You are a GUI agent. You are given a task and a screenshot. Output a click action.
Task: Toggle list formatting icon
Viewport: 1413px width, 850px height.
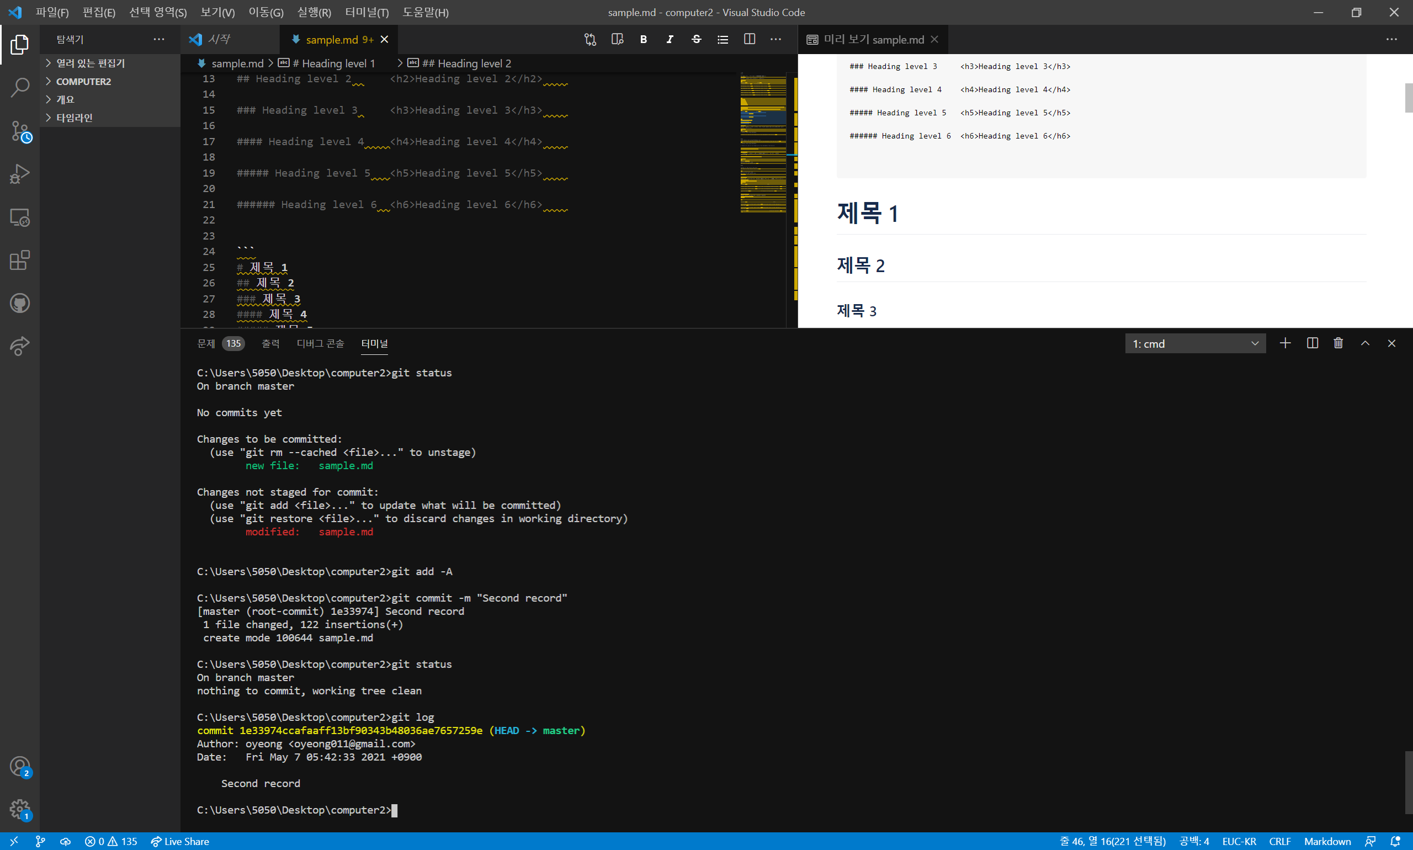(x=723, y=40)
